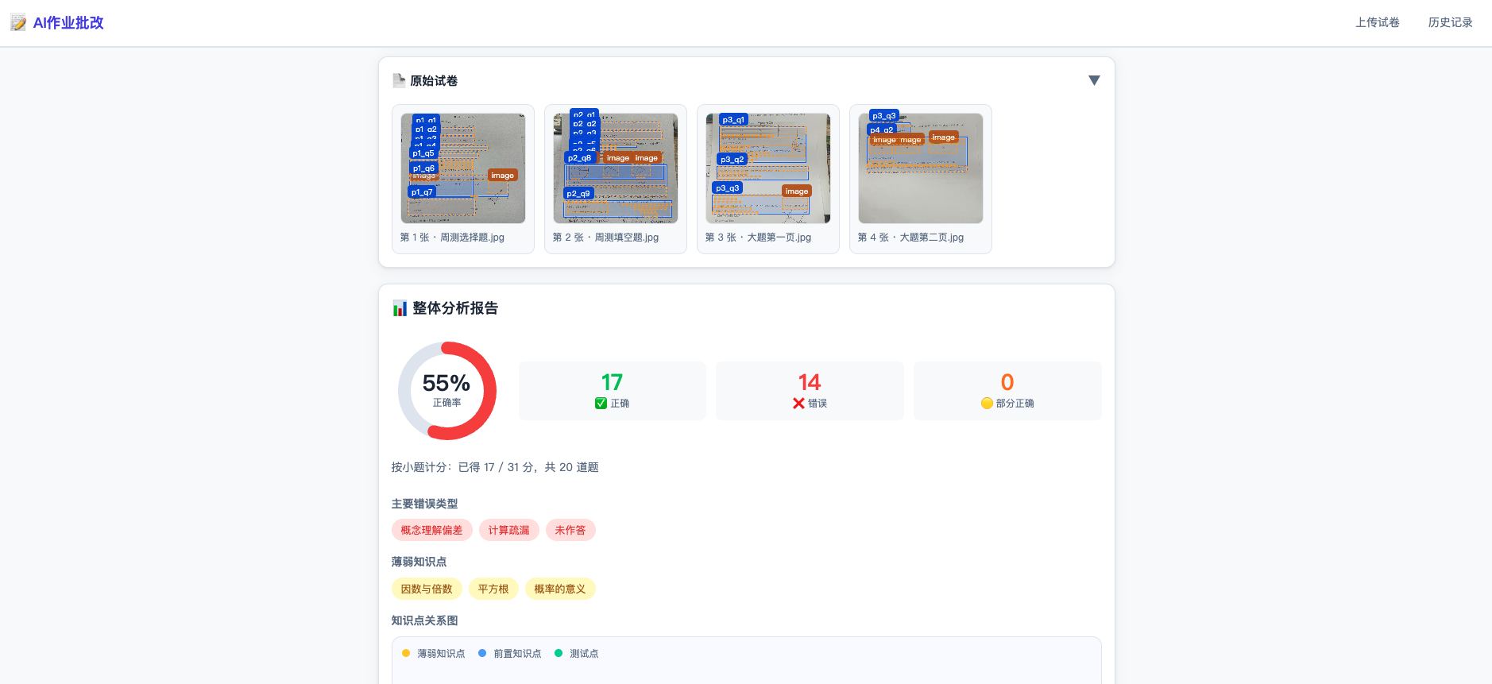Select the 因数与倍数 knowledge tag
The height and width of the screenshot is (684, 1492).
point(427,589)
